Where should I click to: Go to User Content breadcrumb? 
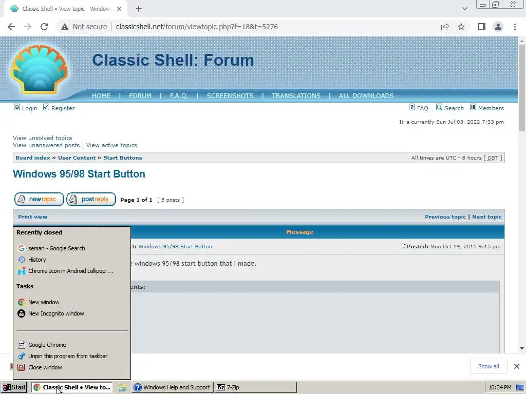click(77, 158)
